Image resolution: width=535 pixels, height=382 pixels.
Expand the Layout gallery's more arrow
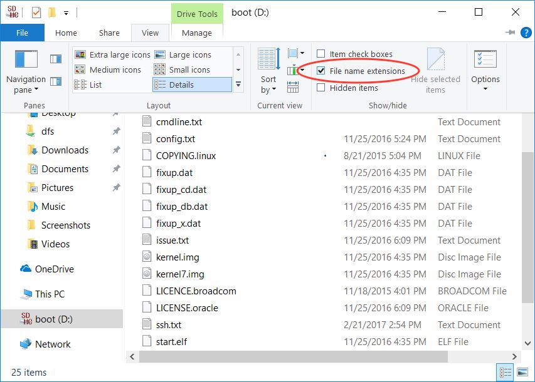click(238, 85)
